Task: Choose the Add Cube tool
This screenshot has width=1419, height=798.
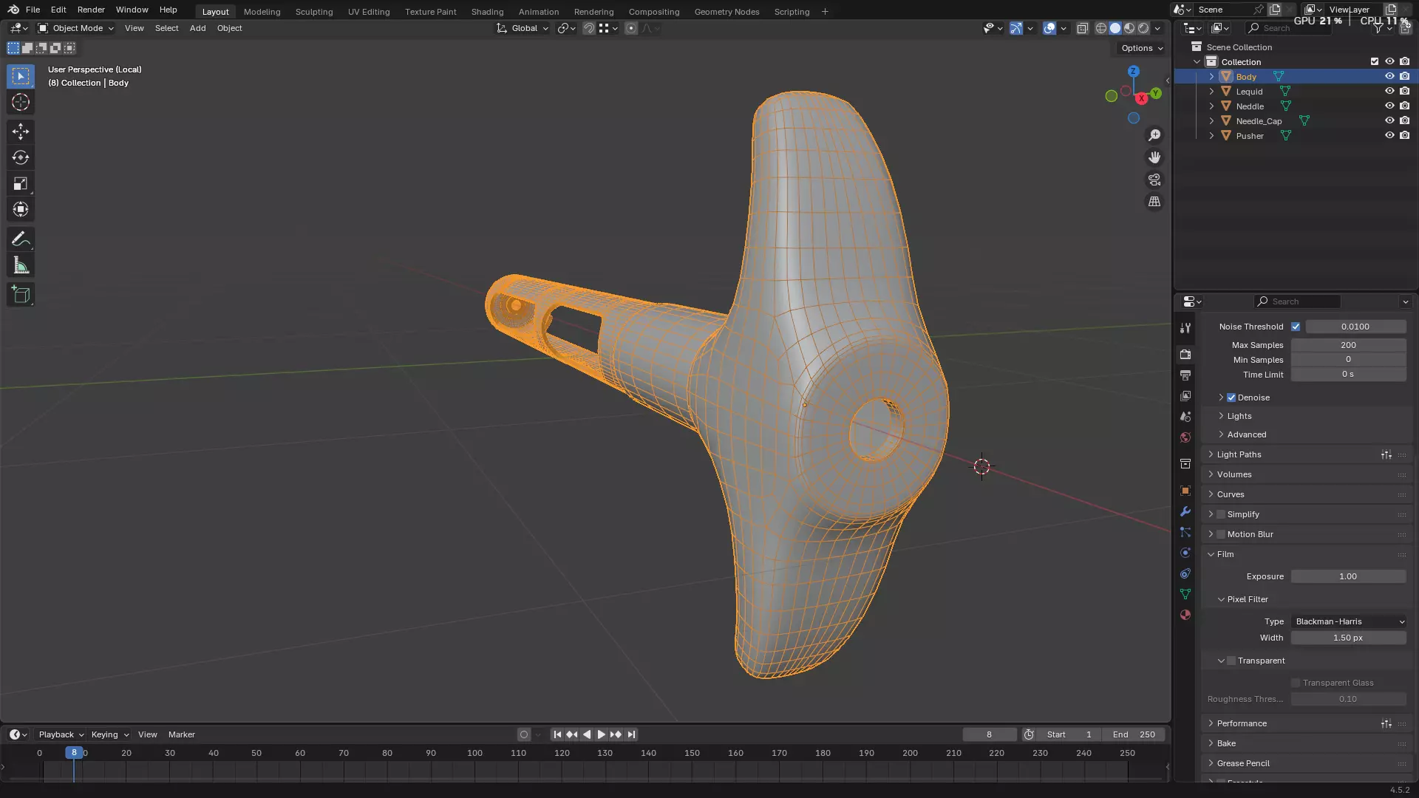Action: [21, 295]
